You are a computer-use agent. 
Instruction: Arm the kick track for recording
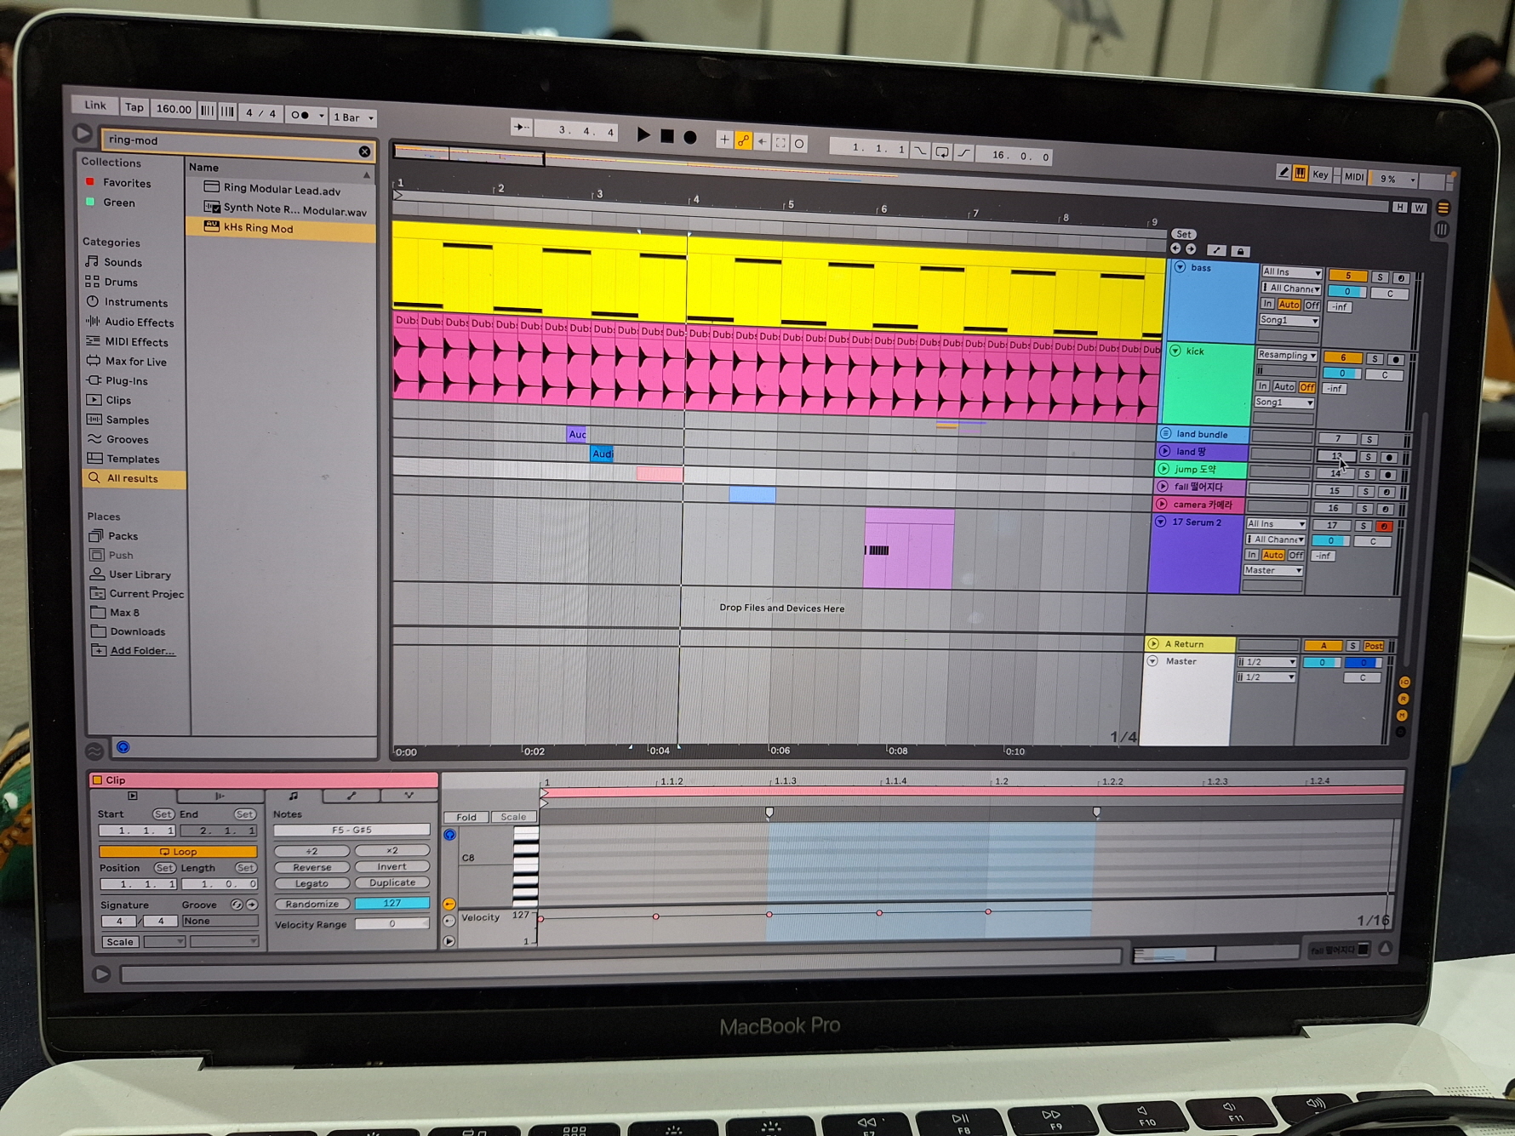(x=1395, y=359)
